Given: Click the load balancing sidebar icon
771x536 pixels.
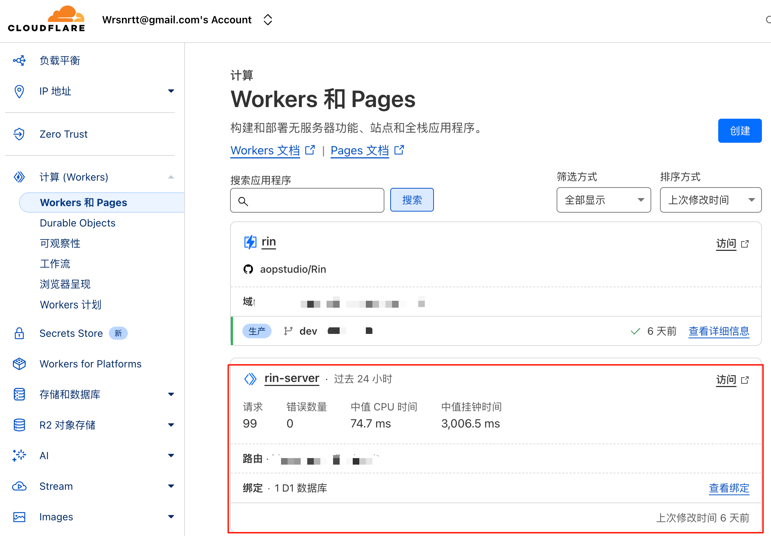Looking at the screenshot, I should click(x=19, y=60).
